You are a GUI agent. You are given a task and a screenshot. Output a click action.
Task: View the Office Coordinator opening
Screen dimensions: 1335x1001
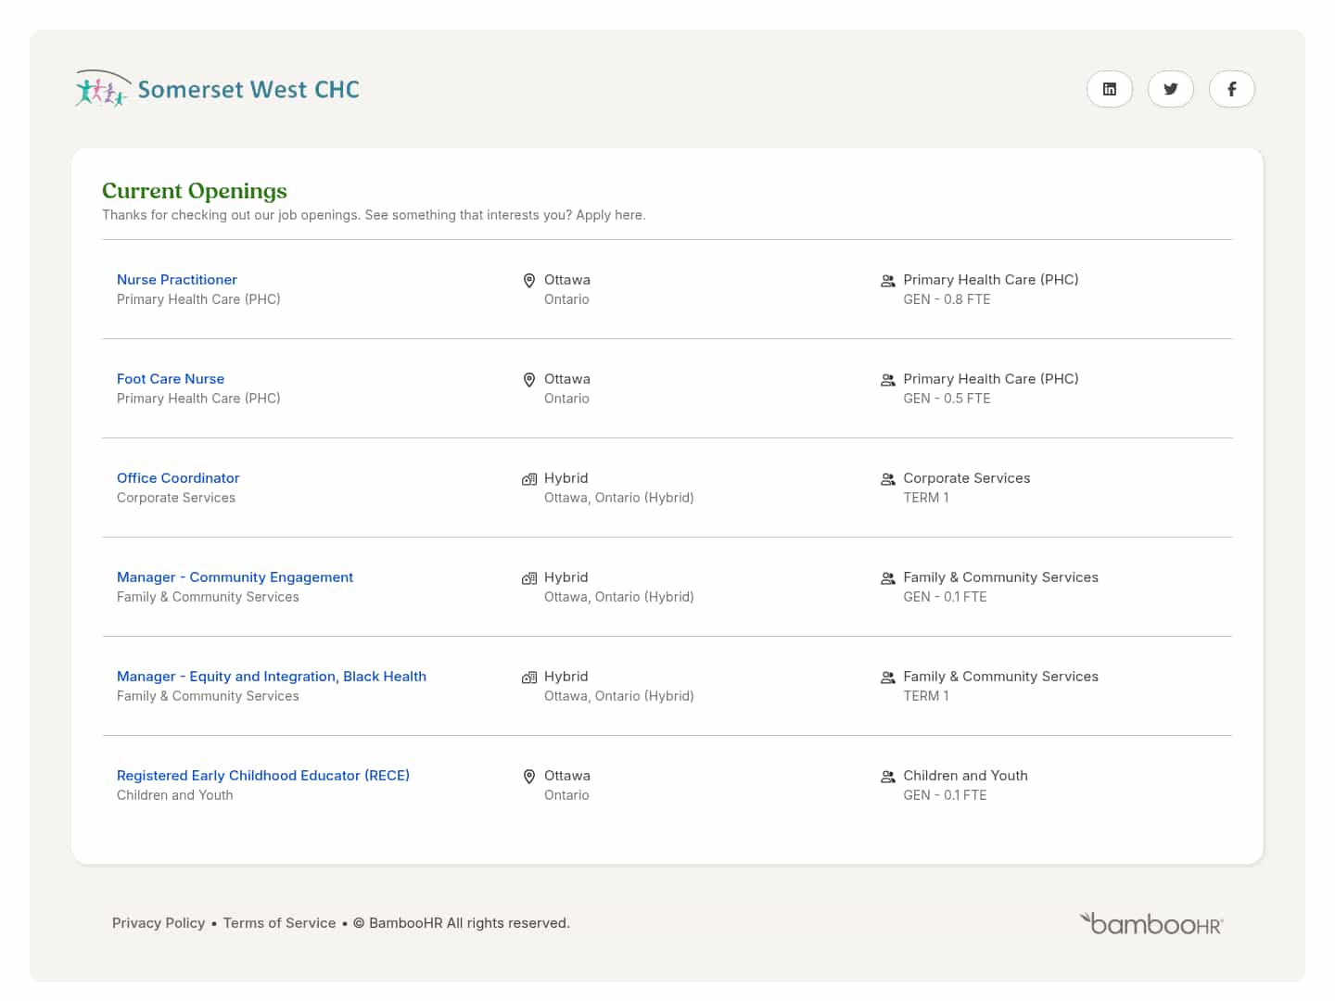point(178,478)
